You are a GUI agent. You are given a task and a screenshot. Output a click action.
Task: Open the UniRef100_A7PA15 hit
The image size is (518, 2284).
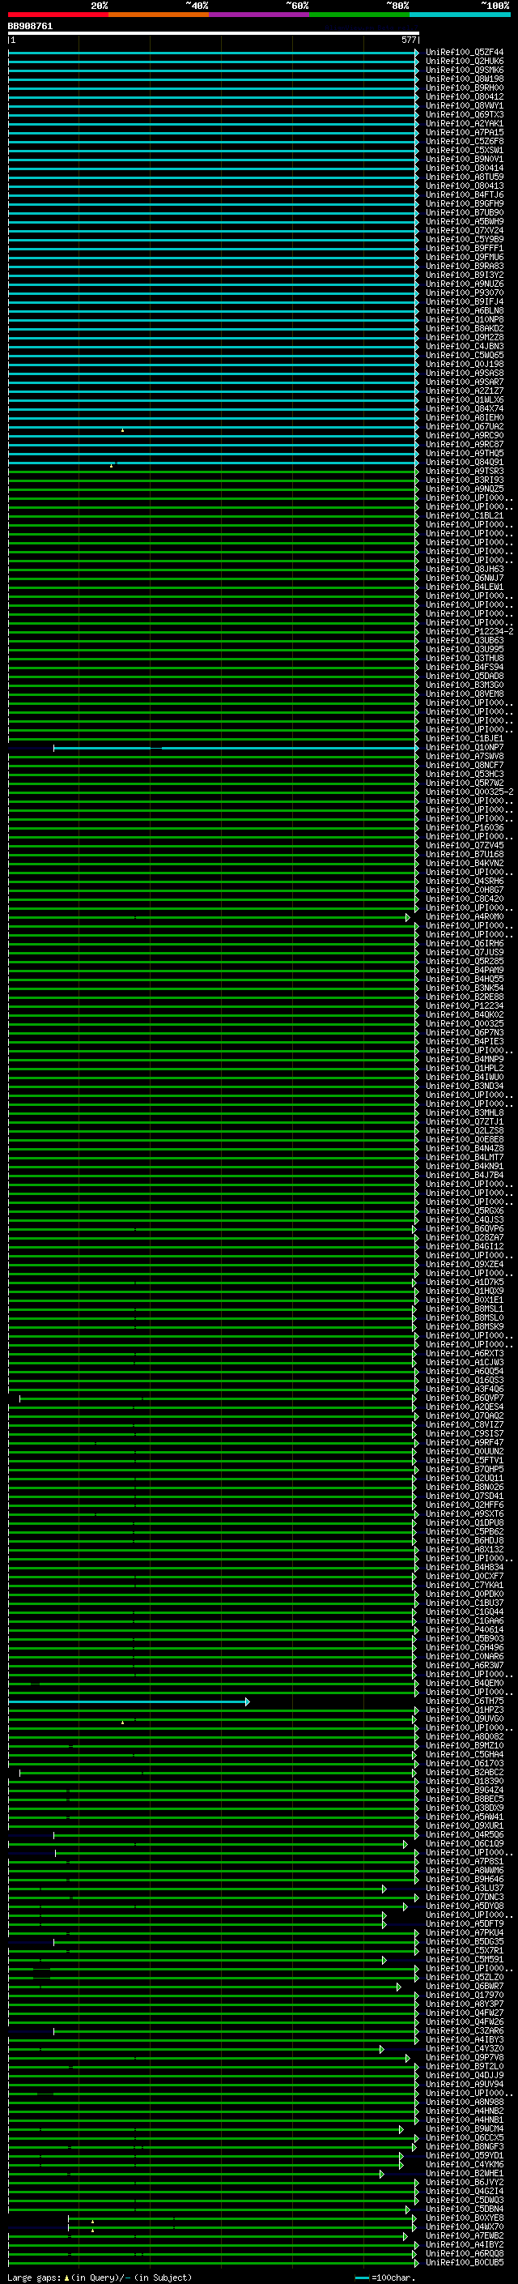[465, 132]
